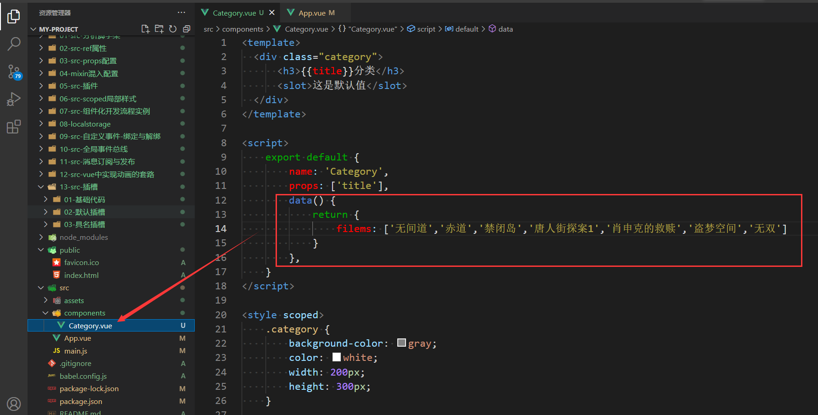This screenshot has width=818, height=415.
Task: Open Source Control view with 79 badge
Action: click(x=14, y=72)
